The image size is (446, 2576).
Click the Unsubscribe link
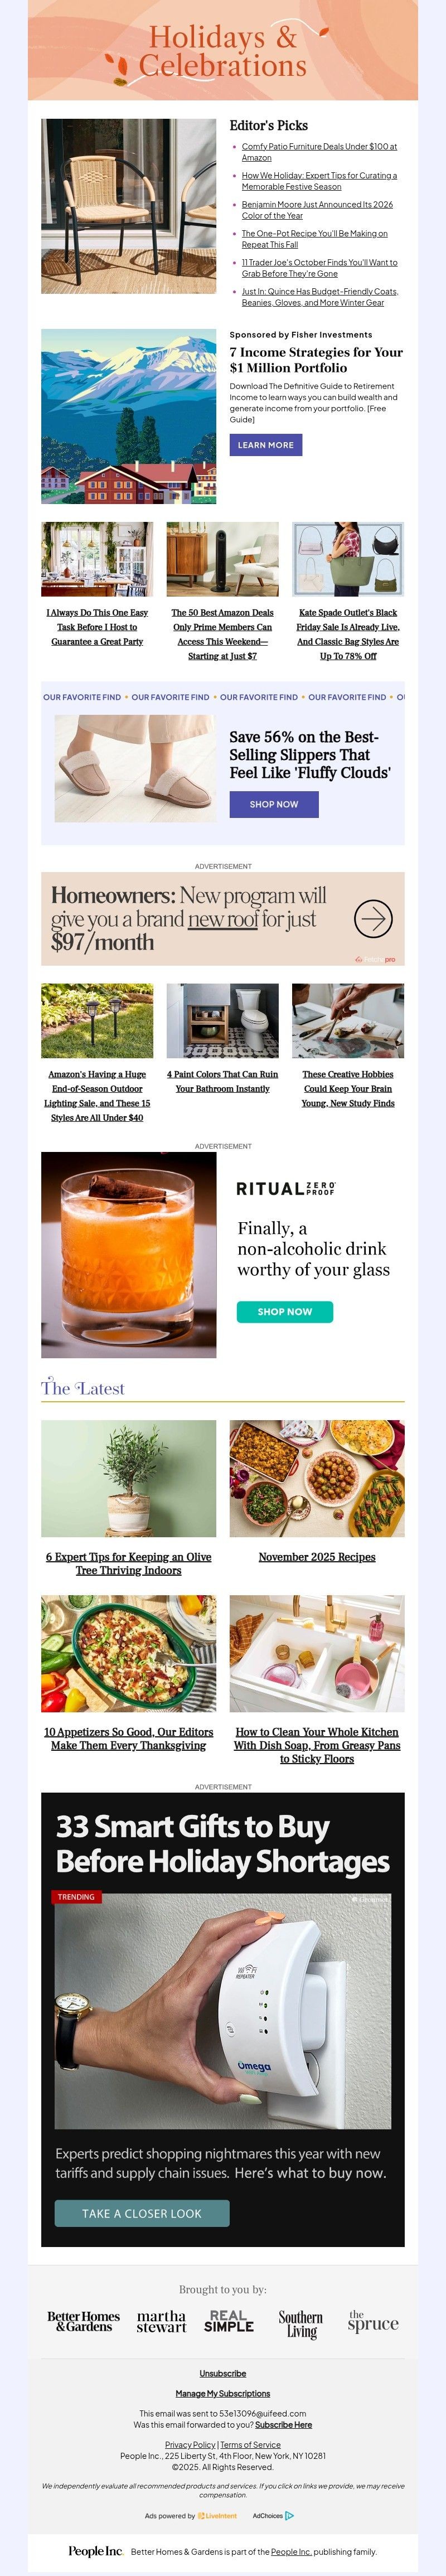pos(223,2373)
